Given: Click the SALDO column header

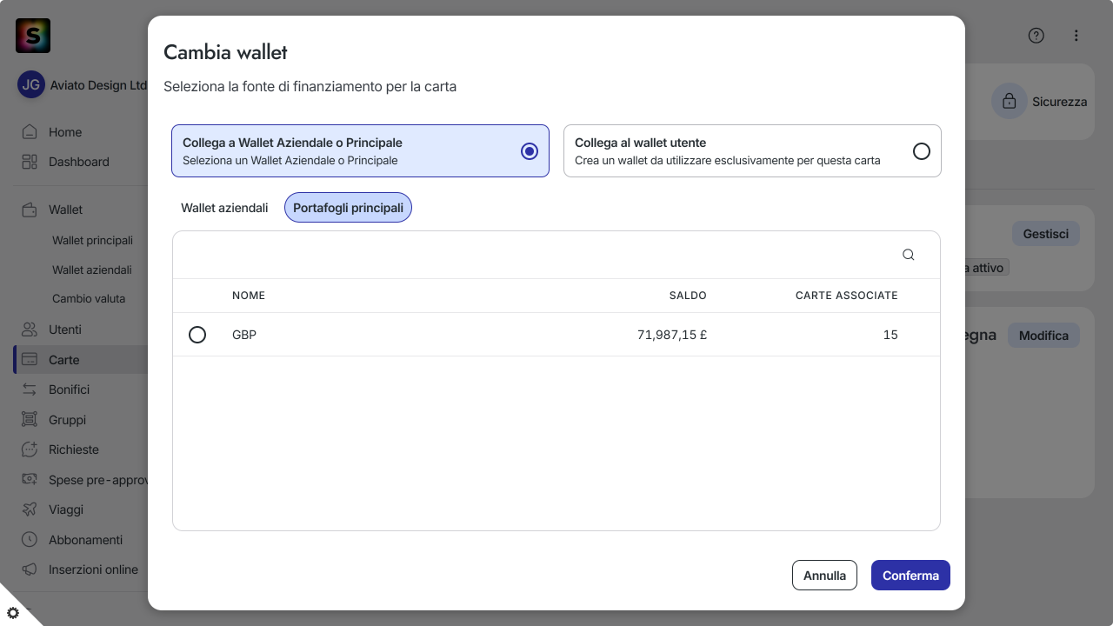Looking at the screenshot, I should point(688,296).
